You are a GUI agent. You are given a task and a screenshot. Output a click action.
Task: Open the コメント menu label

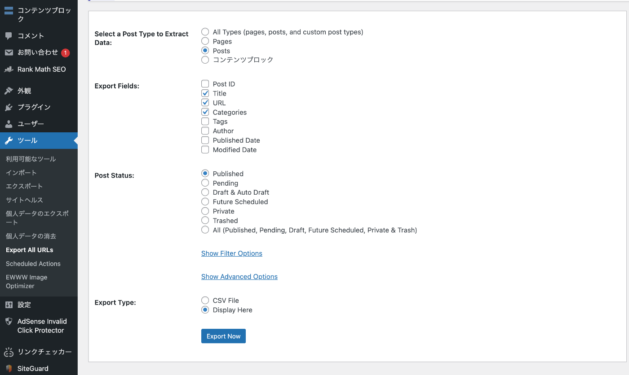(x=31, y=36)
